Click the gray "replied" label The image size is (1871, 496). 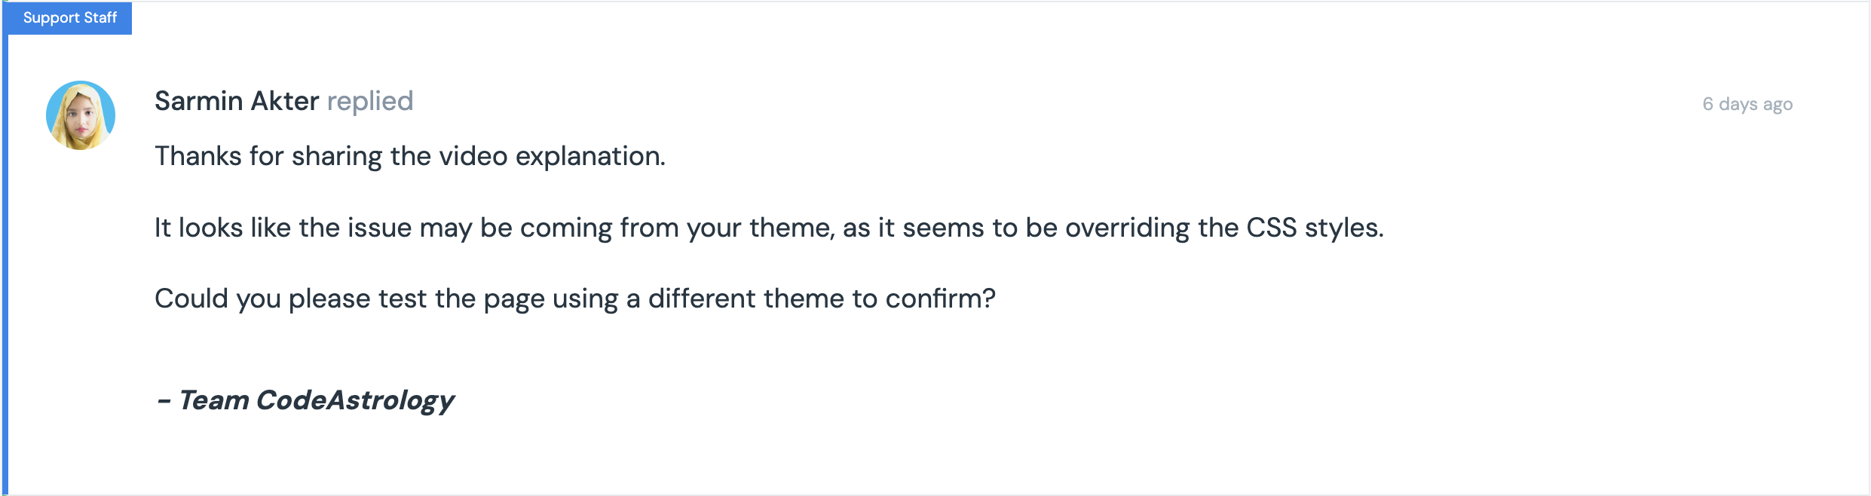(x=369, y=101)
